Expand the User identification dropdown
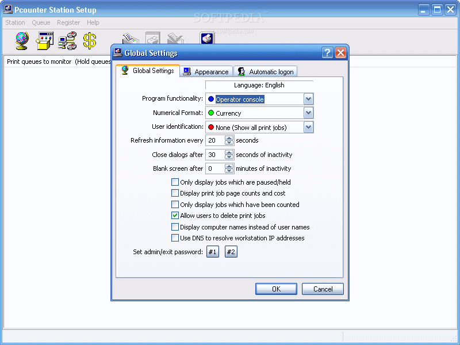Screen dimensions: 460x345 tap(308, 127)
